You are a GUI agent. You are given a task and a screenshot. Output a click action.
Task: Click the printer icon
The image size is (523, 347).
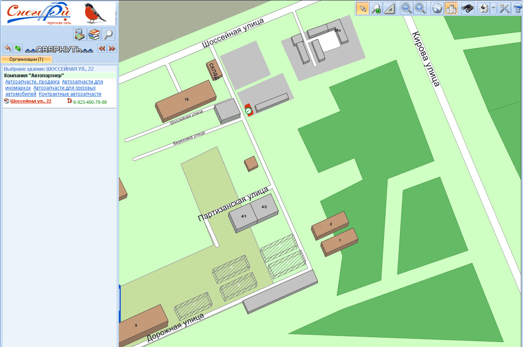pyautogui.click(x=483, y=8)
